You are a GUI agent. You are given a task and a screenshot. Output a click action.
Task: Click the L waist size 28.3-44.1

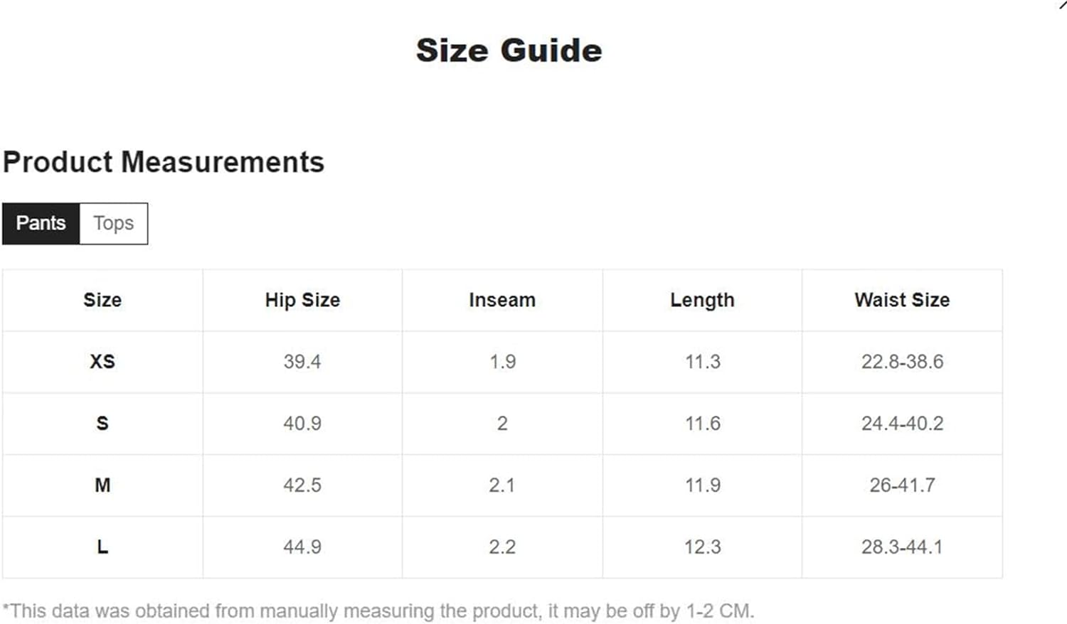[x=902, y=547]
